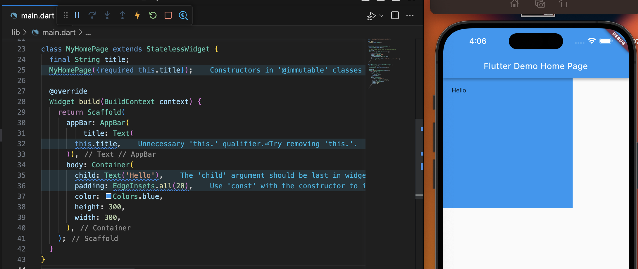Take a Simulator screenshot with camera icon
Viewport: 638px width, 269px height.
click(540, 4)
